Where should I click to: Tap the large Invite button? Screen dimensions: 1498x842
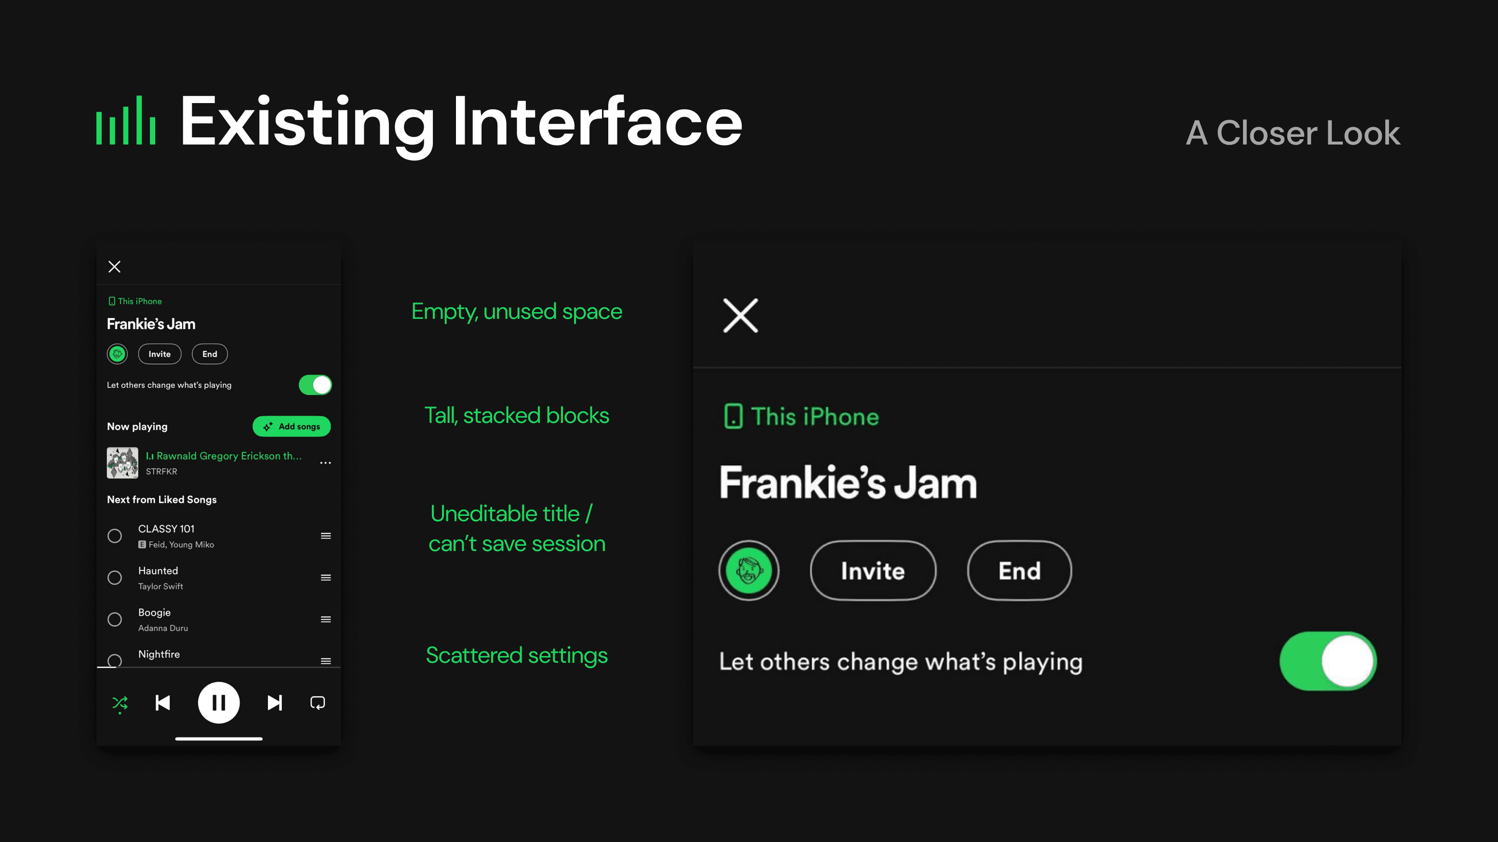click(x=873, y=571)
